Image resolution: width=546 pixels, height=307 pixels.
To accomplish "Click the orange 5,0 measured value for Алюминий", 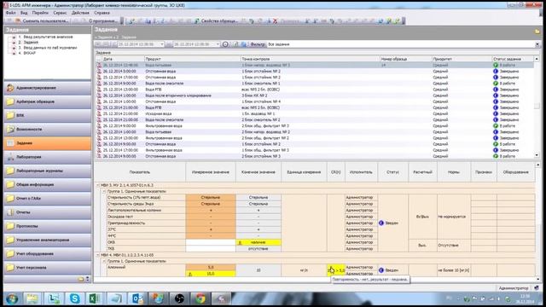I will [x=211, y=267].
